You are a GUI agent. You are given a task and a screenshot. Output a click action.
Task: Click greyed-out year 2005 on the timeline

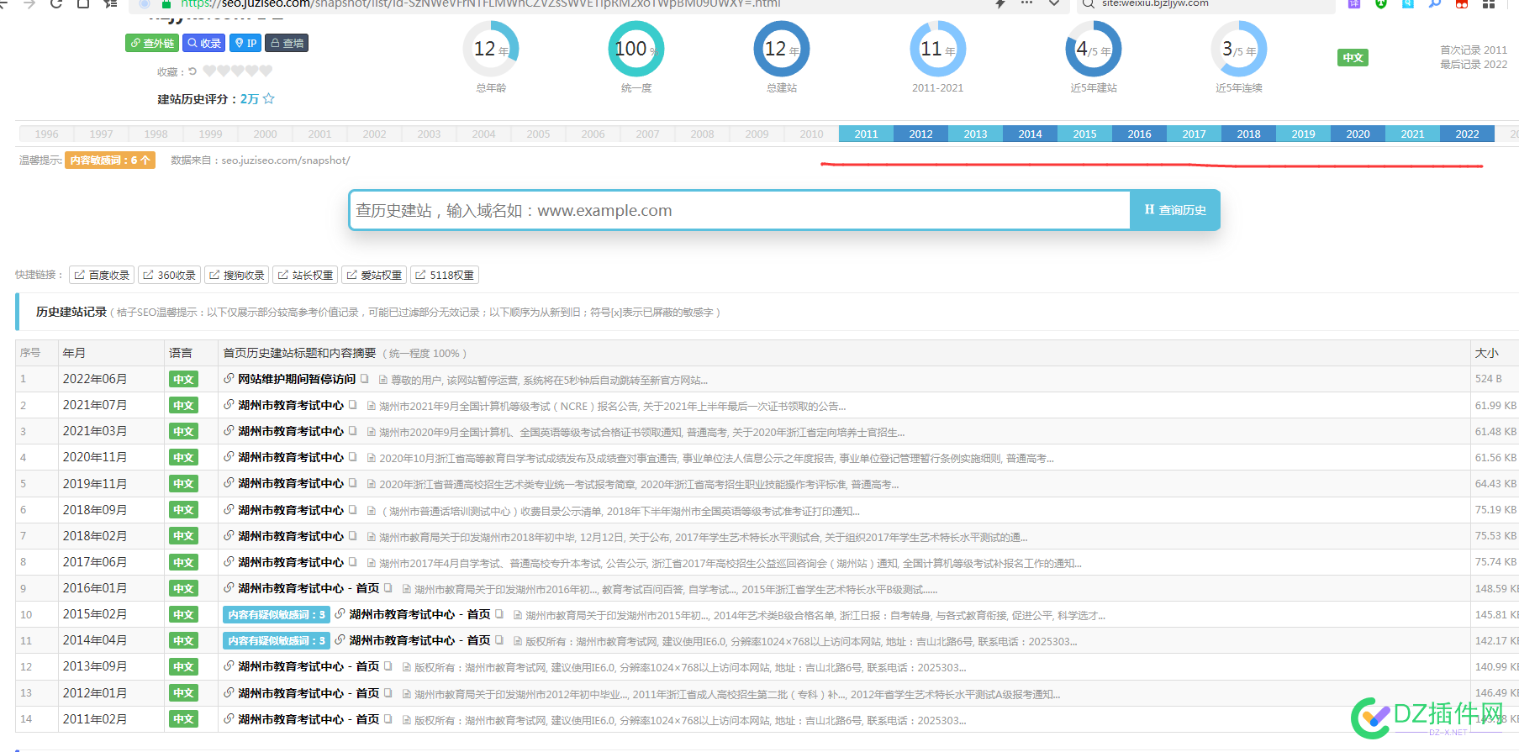538,134
